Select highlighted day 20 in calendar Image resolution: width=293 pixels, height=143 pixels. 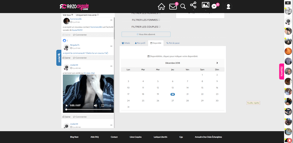coord(173,94)
